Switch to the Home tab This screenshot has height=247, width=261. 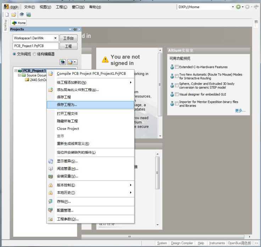[x=19, y=23]
